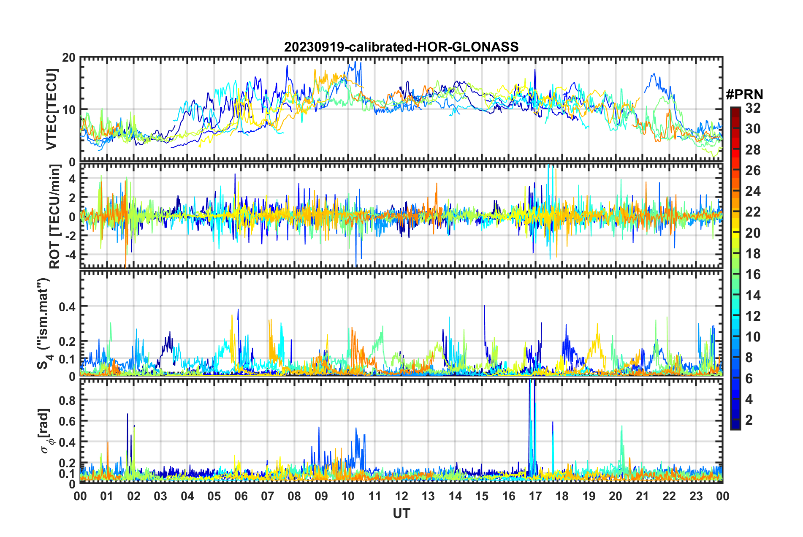
Task: Click the "18" label on the PRN colorbar
Action: tap(753, 254)
